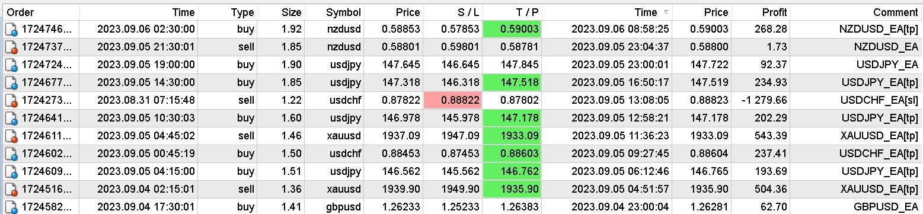The width and height of the screenshot is (923, 214).
Task: Click the -1 279.66 loss profit cell
Action: (762, 100)
